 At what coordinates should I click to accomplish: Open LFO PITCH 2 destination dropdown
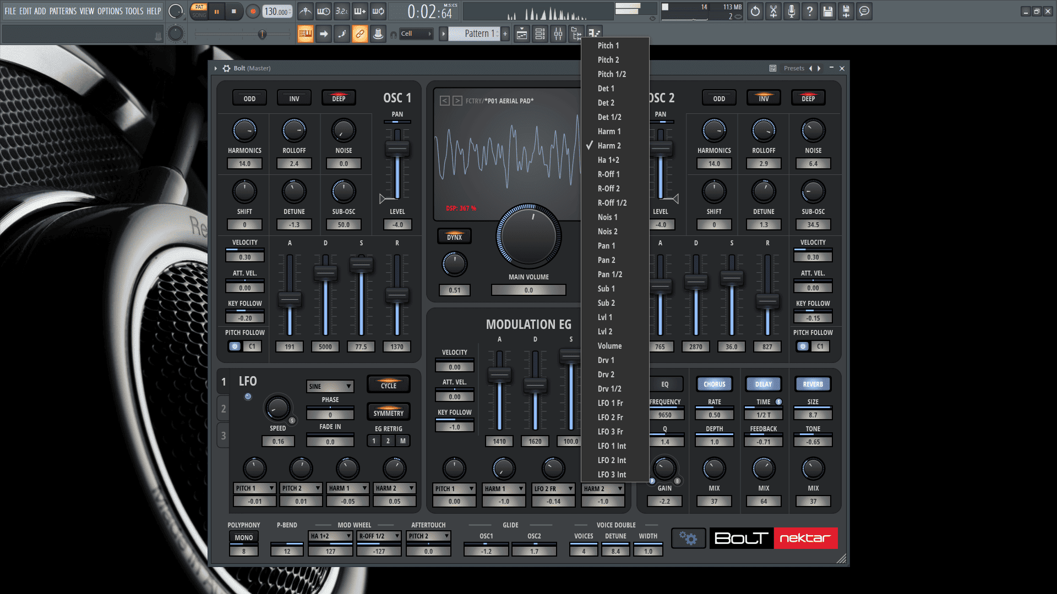tap(301, 488)
